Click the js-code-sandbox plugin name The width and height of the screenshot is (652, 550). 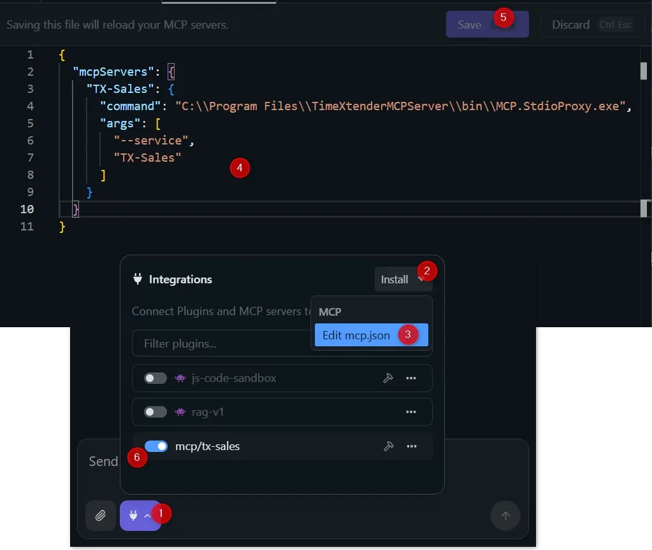[234, 378]
